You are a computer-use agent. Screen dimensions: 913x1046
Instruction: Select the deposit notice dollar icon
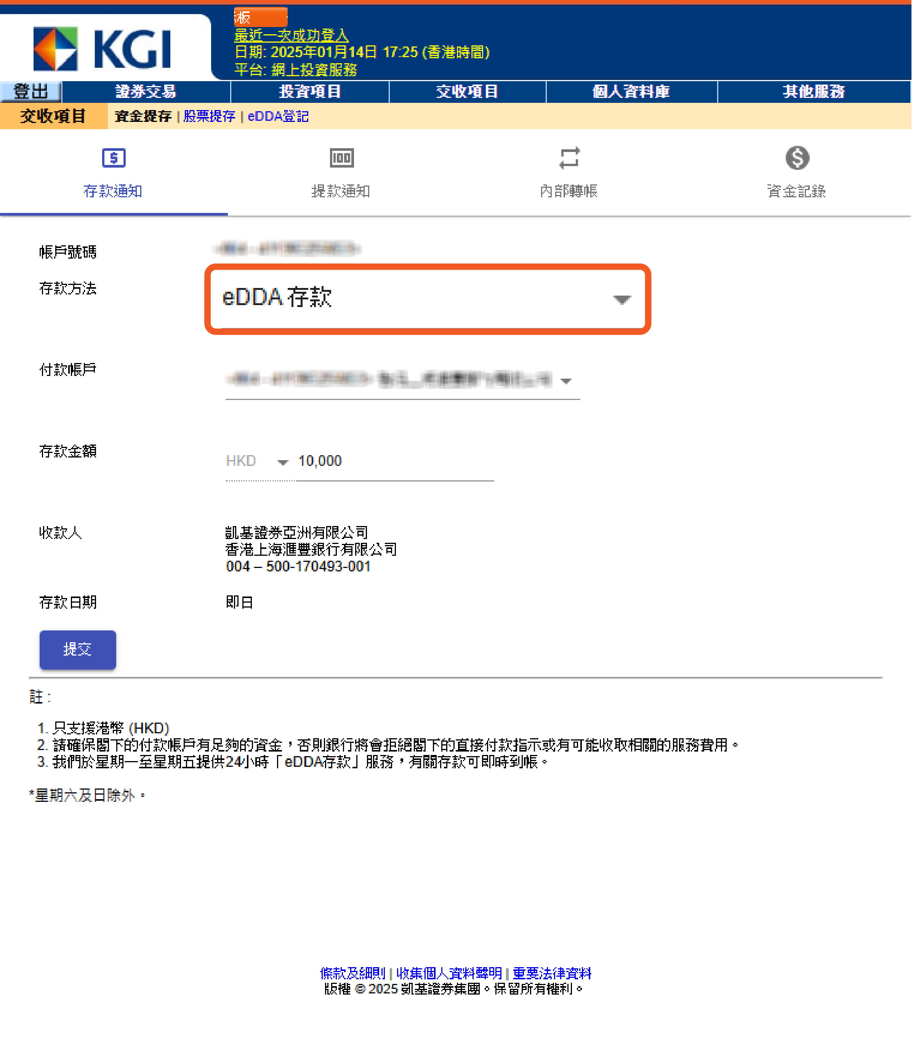(114, 158)
